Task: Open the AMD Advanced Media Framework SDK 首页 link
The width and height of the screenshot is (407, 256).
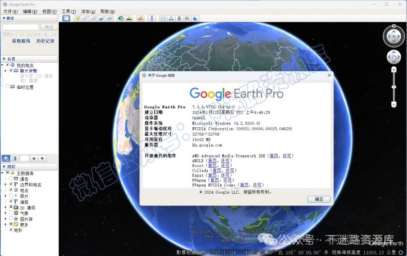Action: click(274, 156)
